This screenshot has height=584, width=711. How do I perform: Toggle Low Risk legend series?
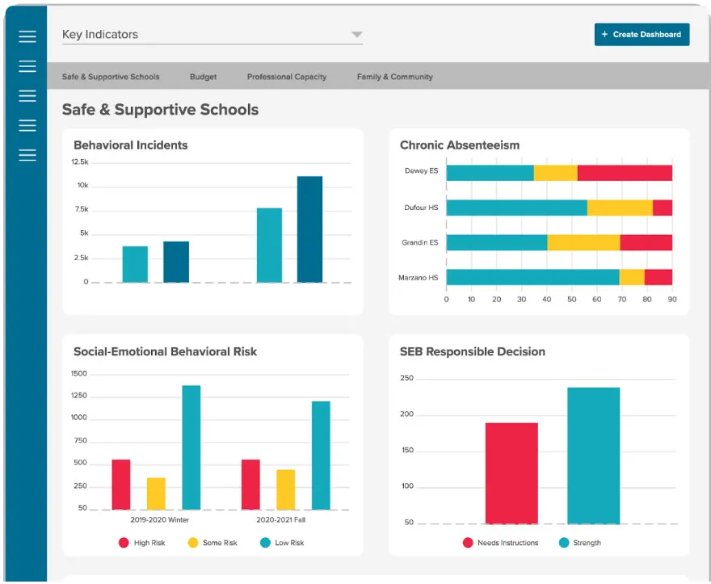[281, 543]
